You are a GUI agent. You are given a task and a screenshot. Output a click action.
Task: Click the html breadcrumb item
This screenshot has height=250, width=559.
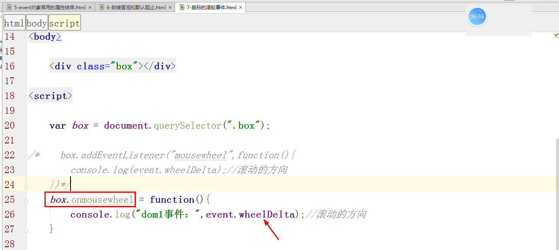(x=14, y=22)
